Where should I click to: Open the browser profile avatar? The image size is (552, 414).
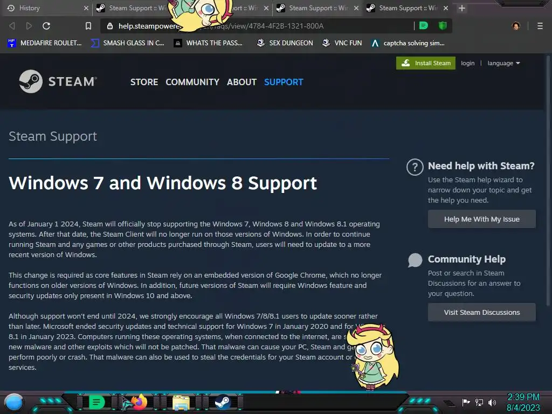click(x=516, y=26)
